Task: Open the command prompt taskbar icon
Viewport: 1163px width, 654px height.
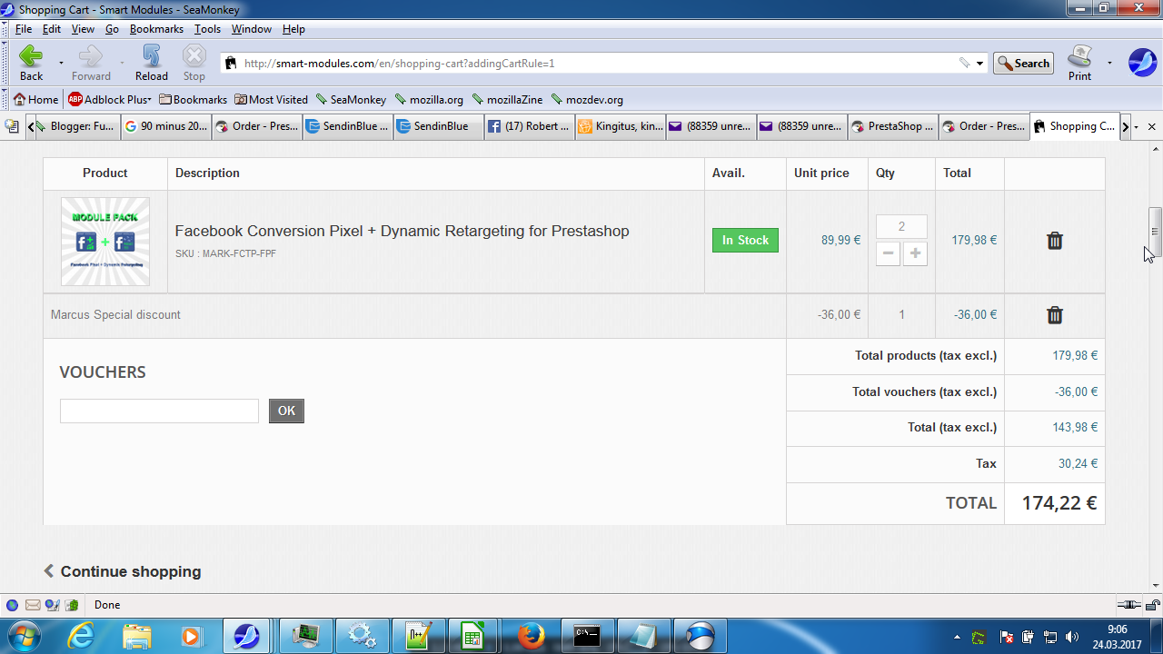Action: click(x=587, y=636)
